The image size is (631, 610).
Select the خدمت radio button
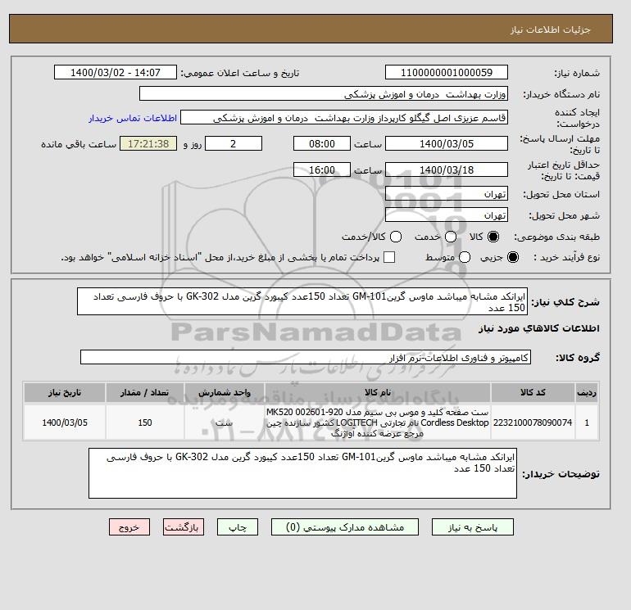[x=451, y=237]
